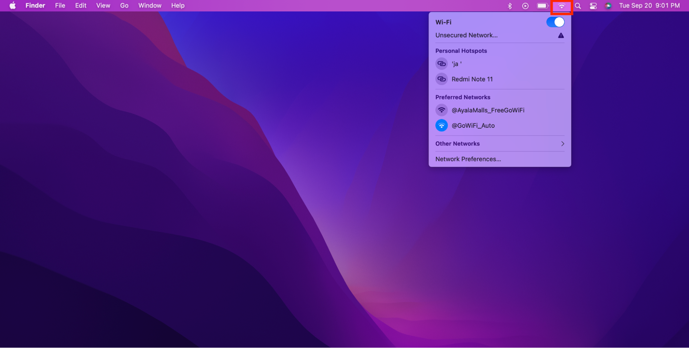Launch Siri from menu bar
Image resolution: width=689 pixels, height=348 pixels.
608,6
